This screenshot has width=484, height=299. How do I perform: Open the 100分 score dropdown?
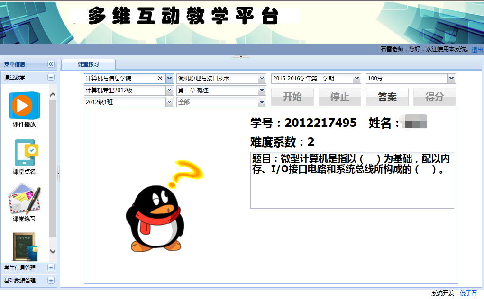tap(451, 78)
